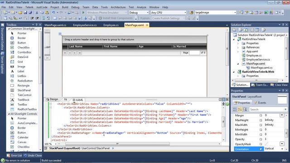Click the Page number input box
Image resolution: width=290 pixels, height=163 pixels.
click(194, 53)
